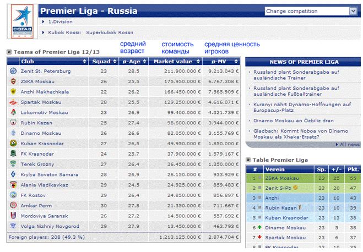This screenshot has height=252, width=363.
Task: Click the FK Rostov club crest
Action: coord(13,195)
